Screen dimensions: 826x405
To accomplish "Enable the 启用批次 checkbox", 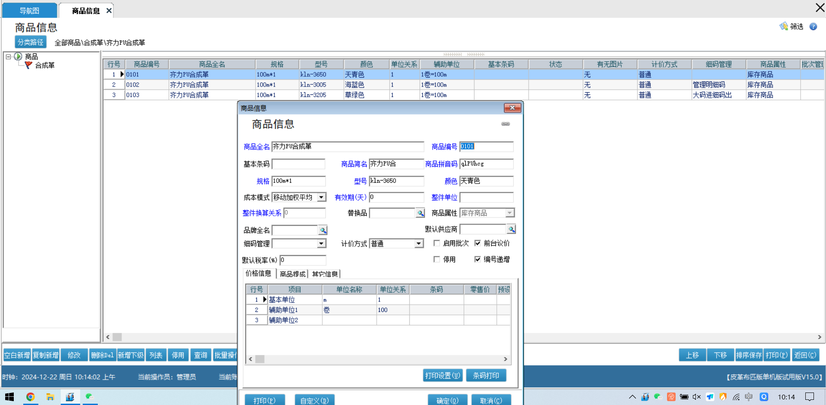I will (436, 243).
